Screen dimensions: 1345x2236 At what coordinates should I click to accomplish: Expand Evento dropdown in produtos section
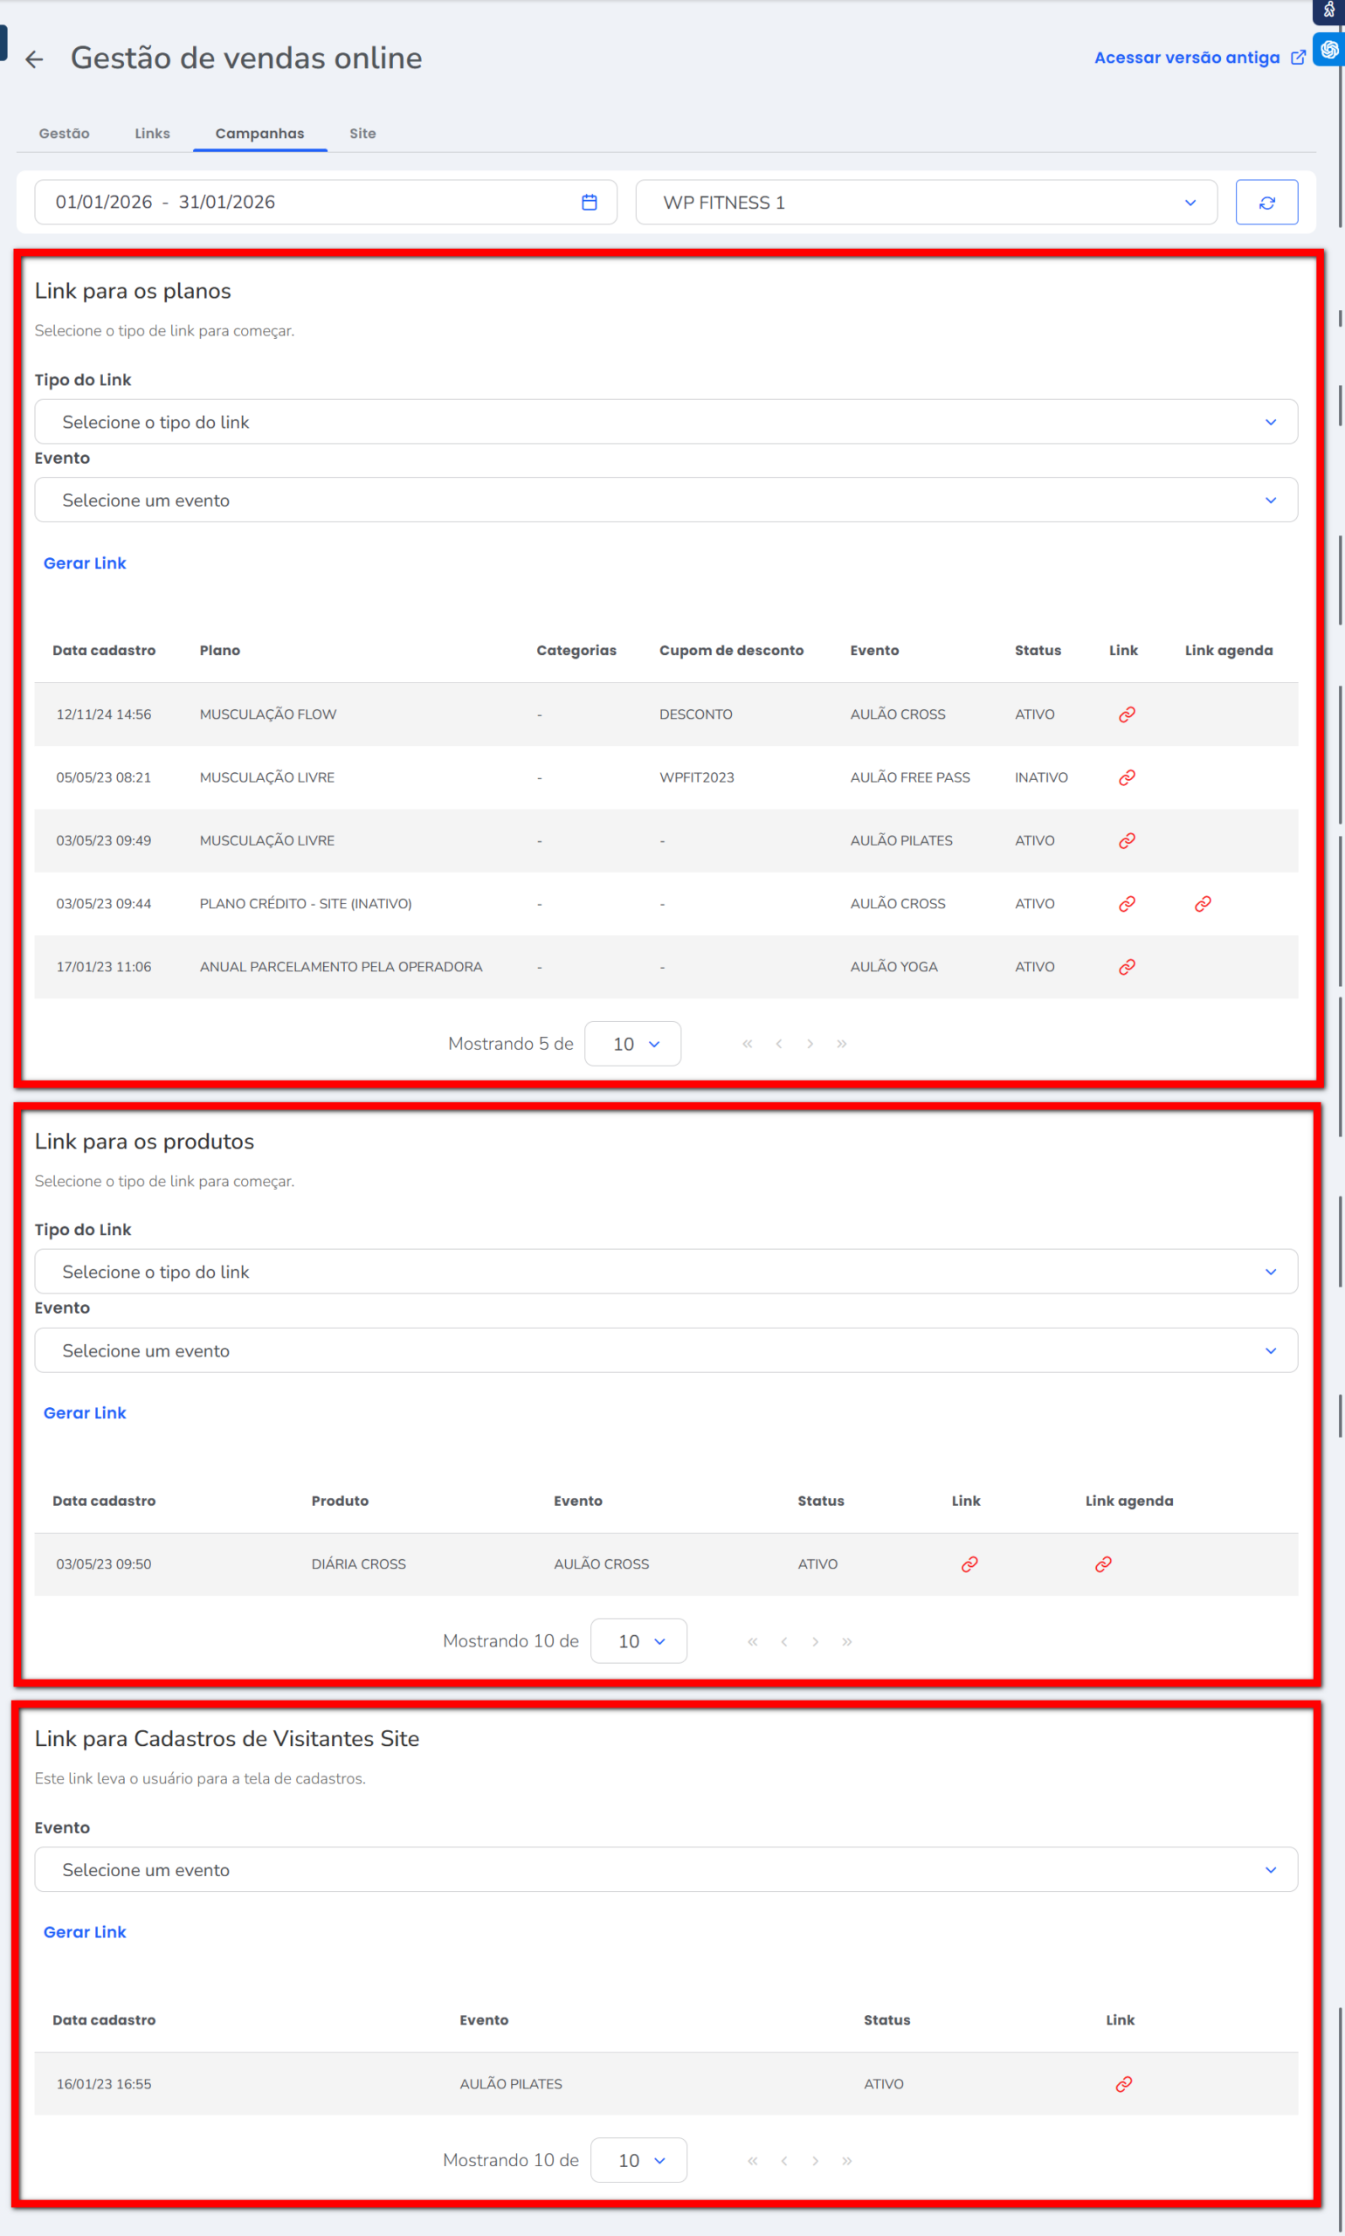[666, 1350]
